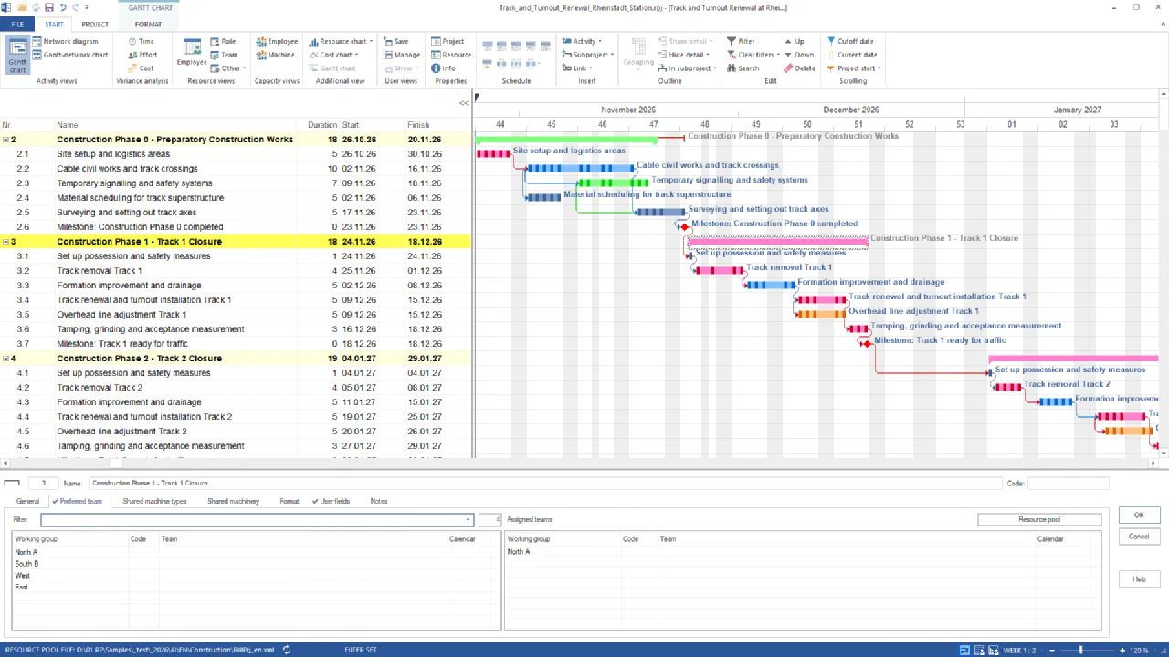Switch to the FORMAT ribbon tab
The width and height of the screenshot is (1169, 657).
coord(148,25)
